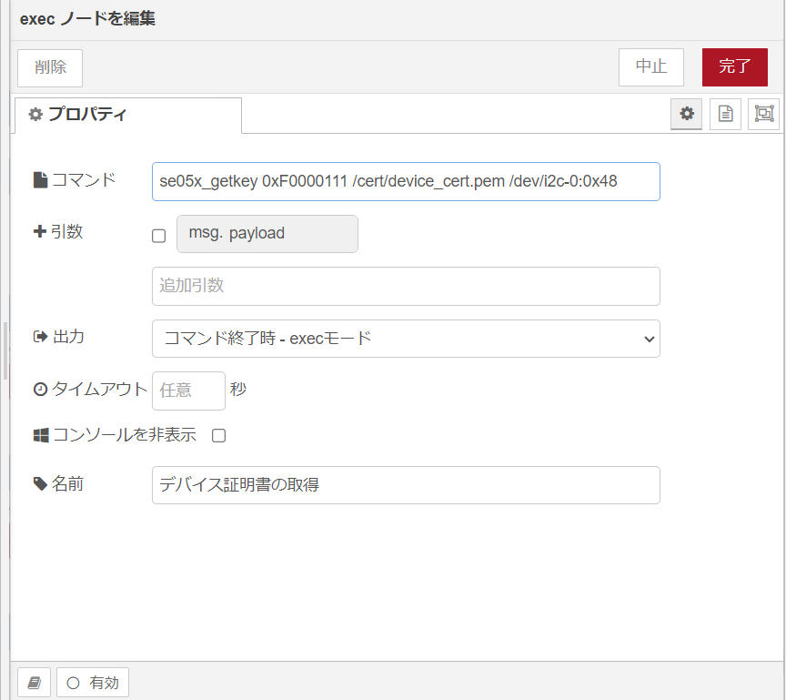Viewport: 786px width, 700px height.
Task: Select the プロパティ tab
Action: [x=128, y=115]
